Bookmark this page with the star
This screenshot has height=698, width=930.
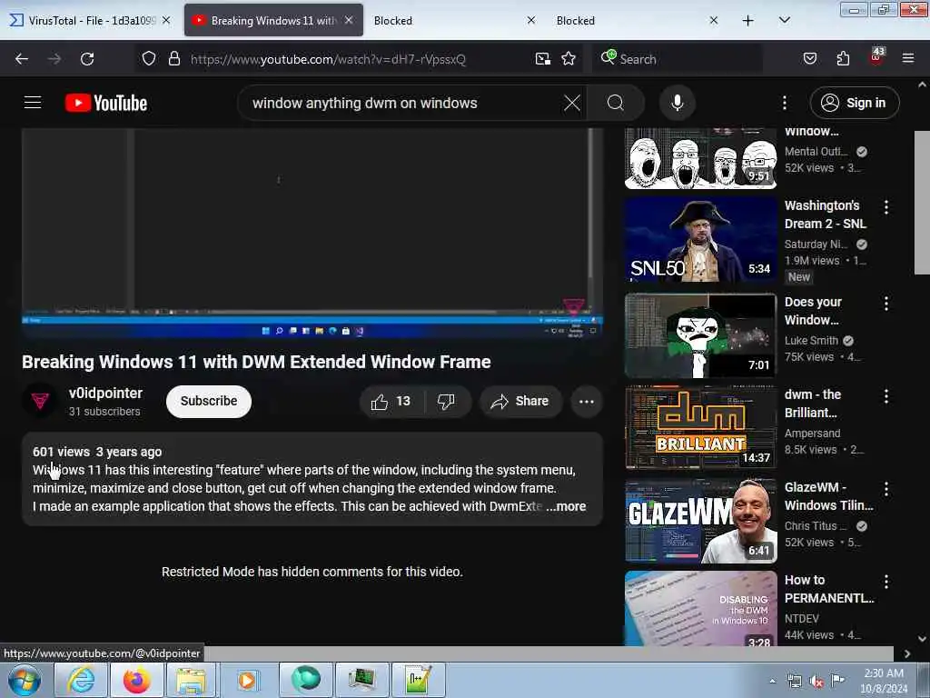[569, 59]
